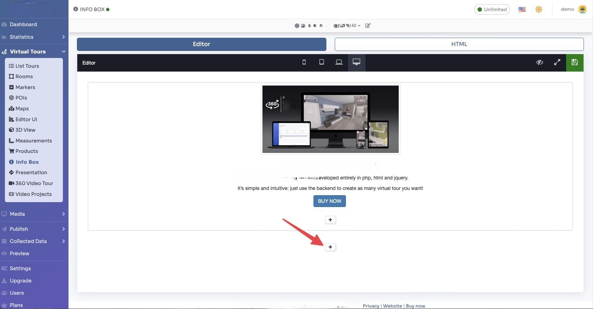
Task: Switch to the HTML tab
Action: (x=459, y=44)
